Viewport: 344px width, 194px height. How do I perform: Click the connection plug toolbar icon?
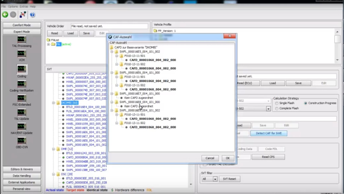[x=23, y=15]
